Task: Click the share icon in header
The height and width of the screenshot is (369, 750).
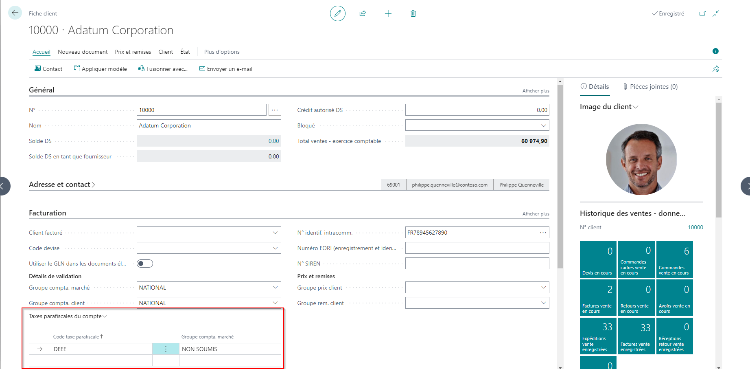Action: [363, 13]
